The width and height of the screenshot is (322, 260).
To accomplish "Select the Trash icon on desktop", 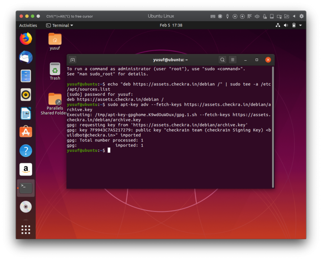I will pyautogui.click(x=55, y=71).
